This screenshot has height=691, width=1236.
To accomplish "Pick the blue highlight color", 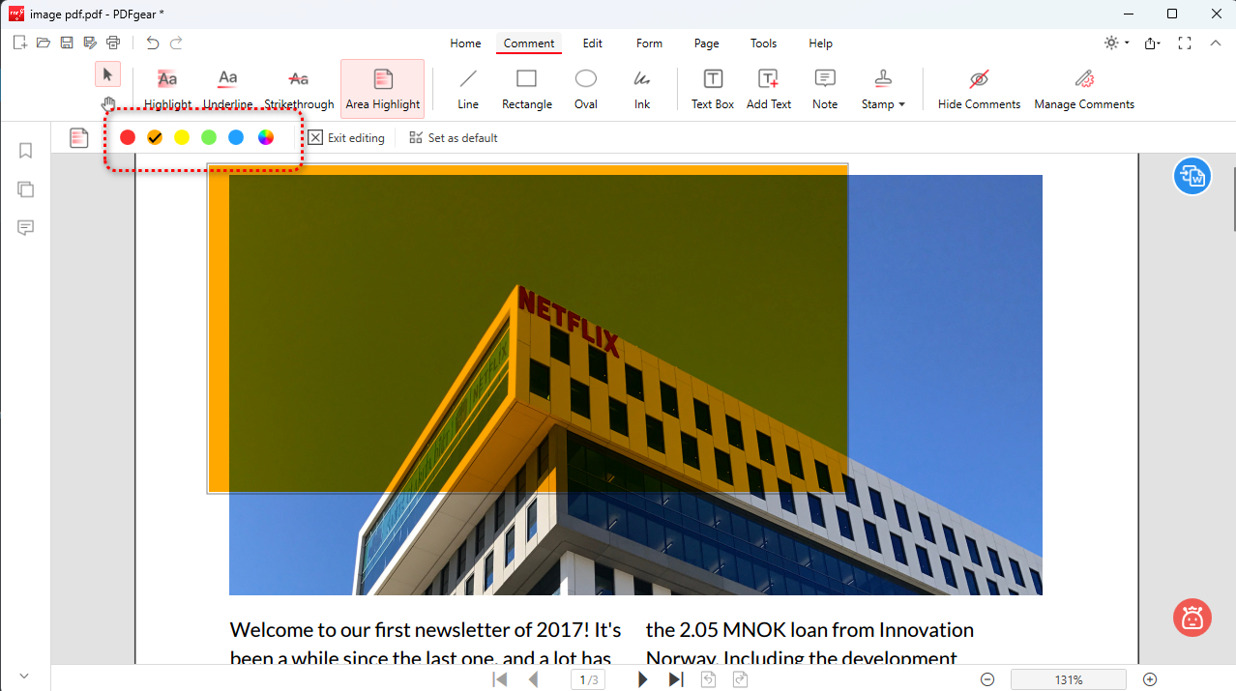I will 236,138.
